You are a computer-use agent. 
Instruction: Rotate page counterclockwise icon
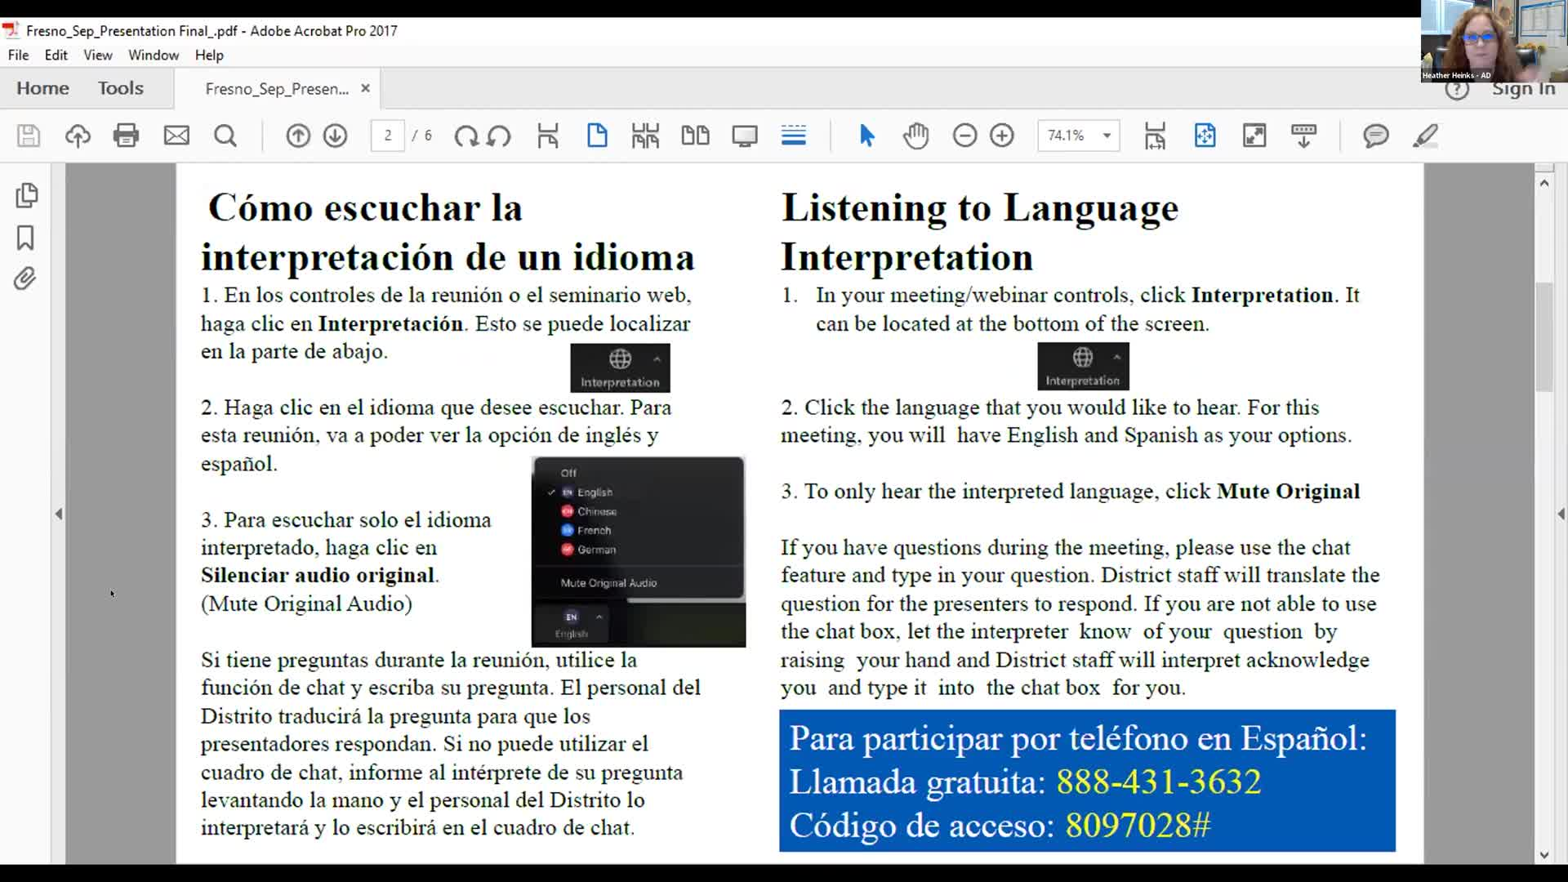[x=499, y=136]
